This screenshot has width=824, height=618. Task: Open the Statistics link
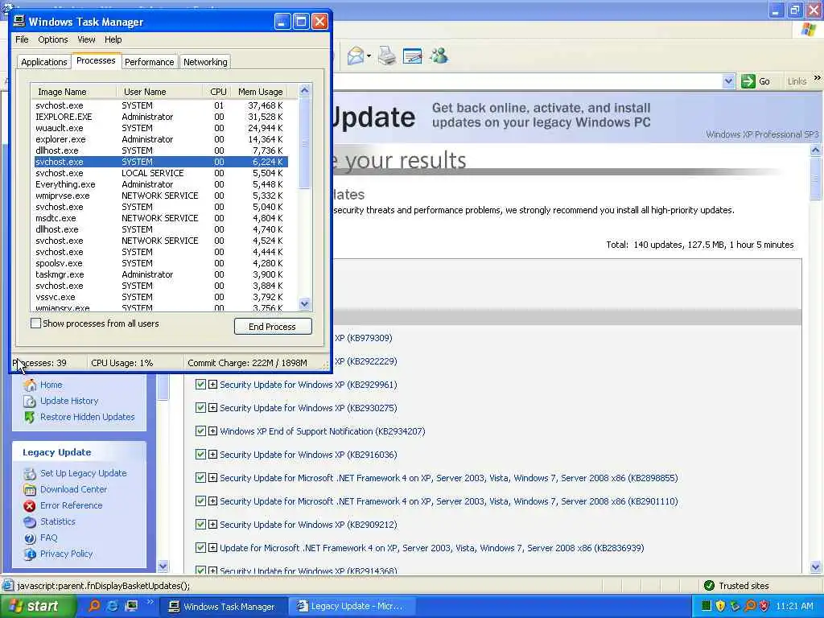[x=58, y=521]
